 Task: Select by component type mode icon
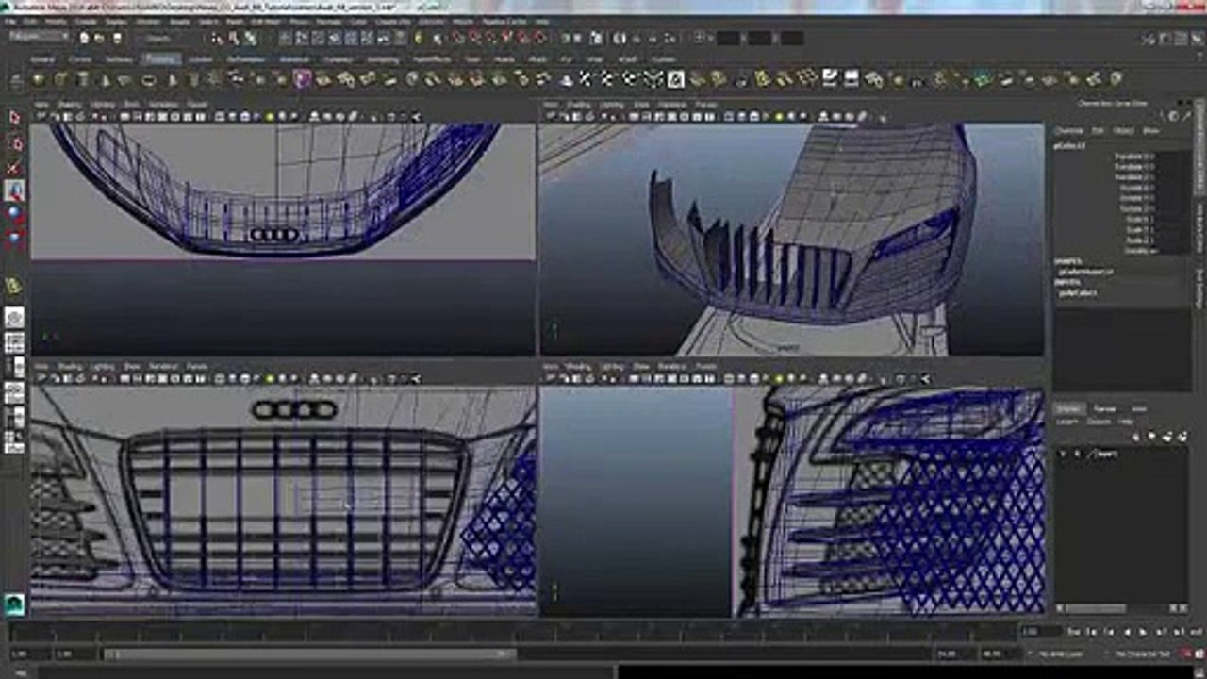point(251,39)
